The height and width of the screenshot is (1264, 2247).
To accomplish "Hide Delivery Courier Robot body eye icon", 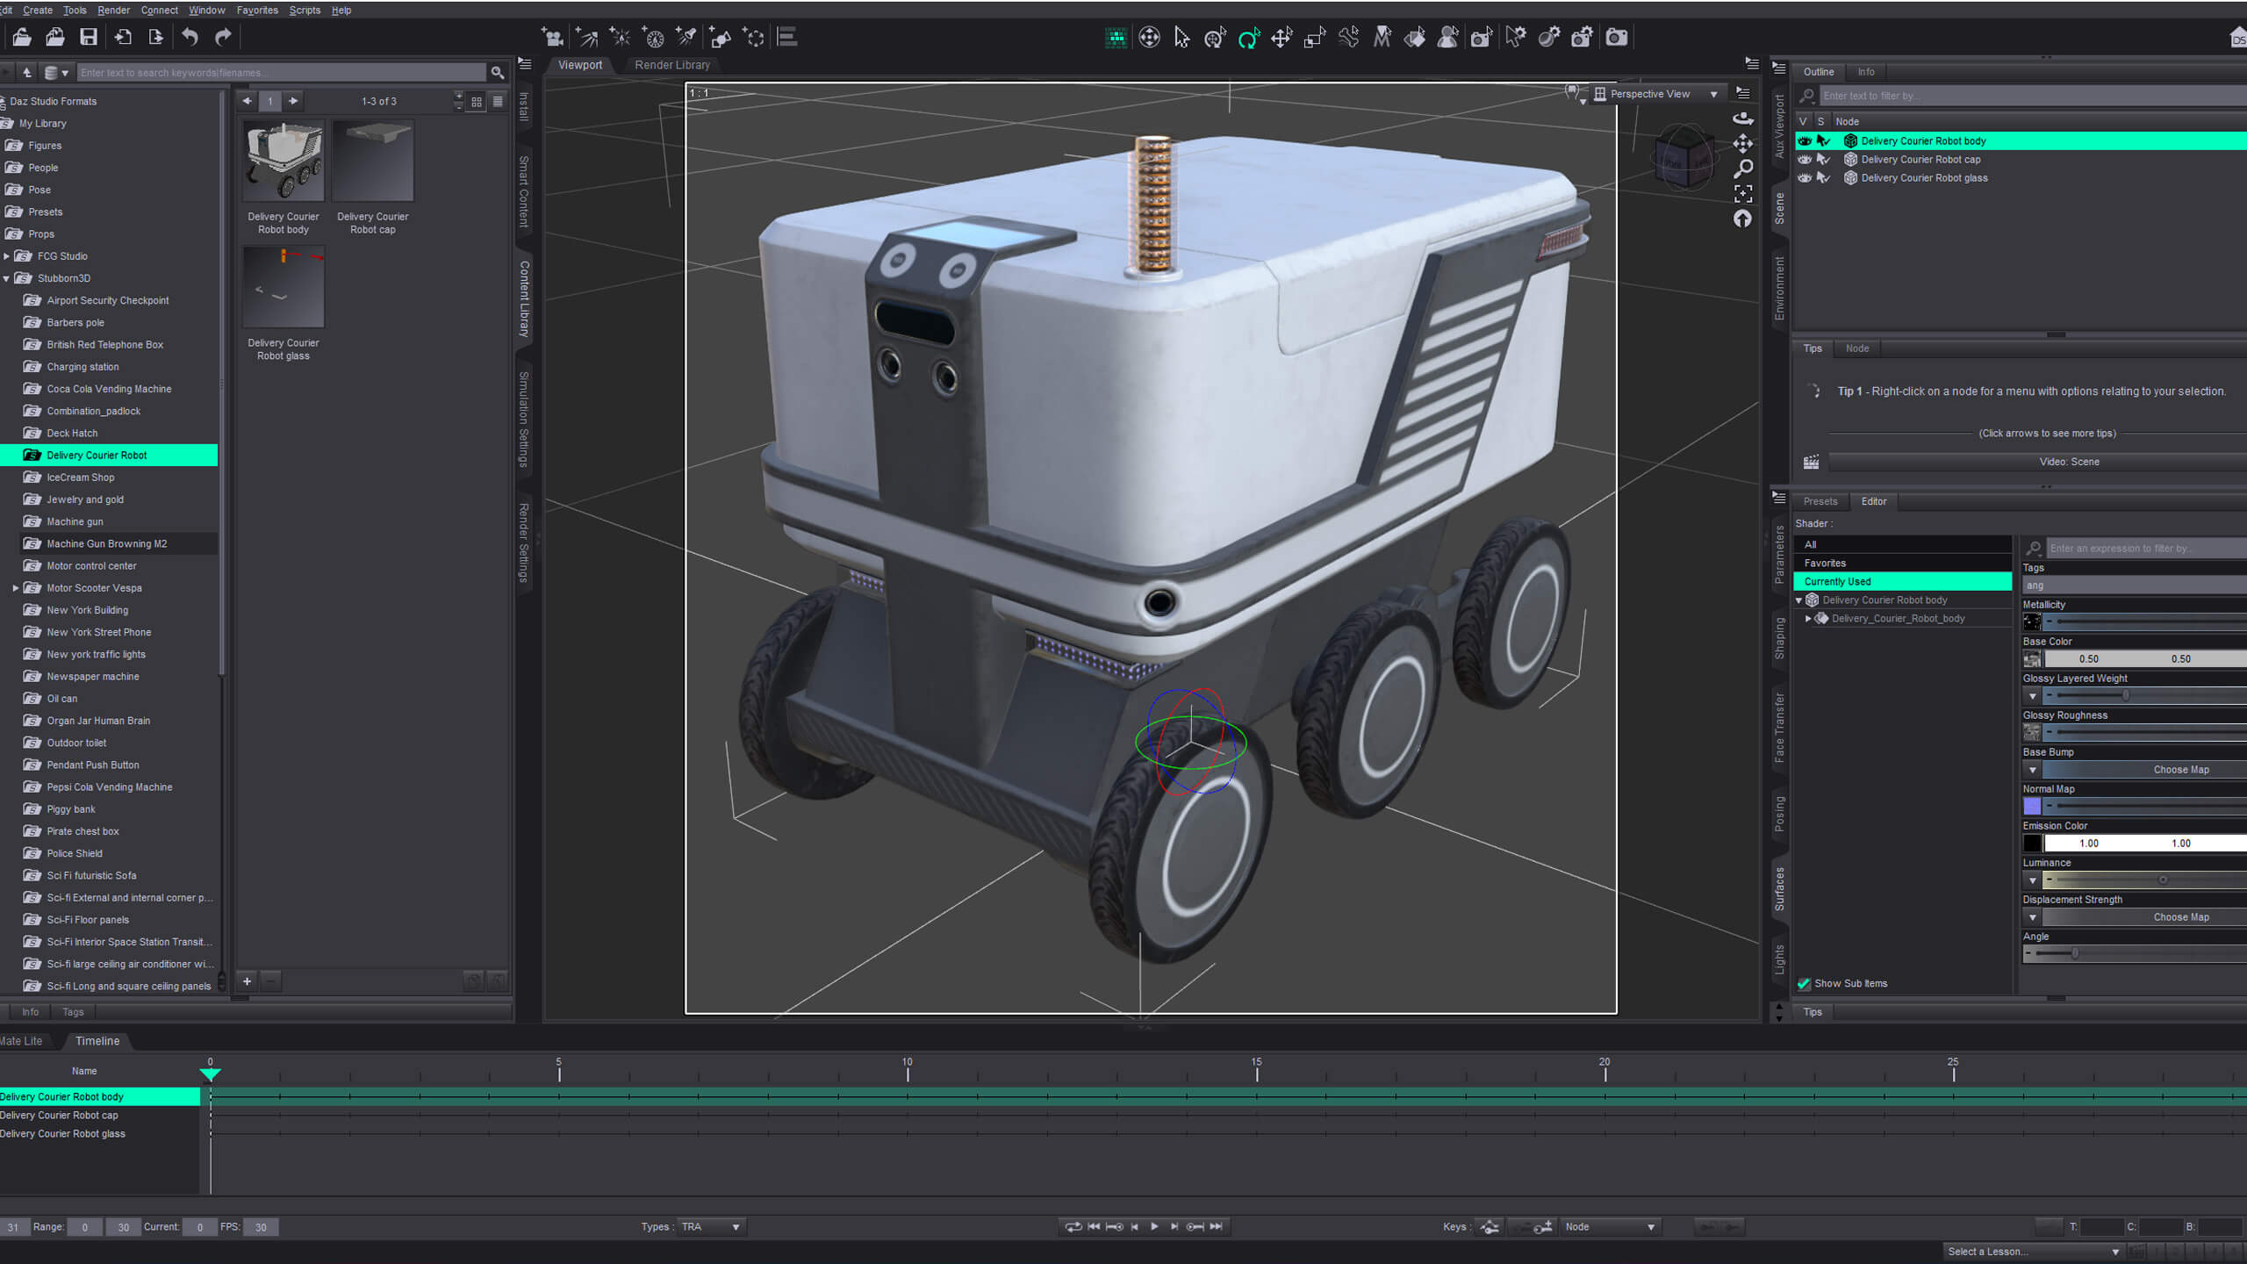I will point(1805,140).
